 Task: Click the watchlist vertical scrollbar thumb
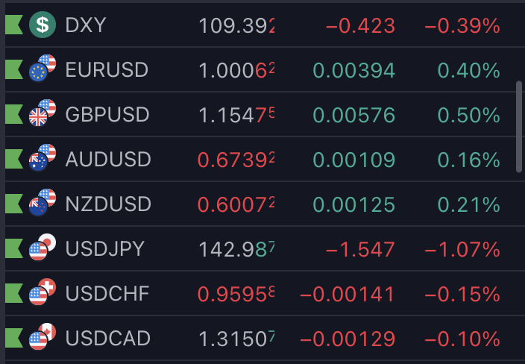tap(519, 127)
